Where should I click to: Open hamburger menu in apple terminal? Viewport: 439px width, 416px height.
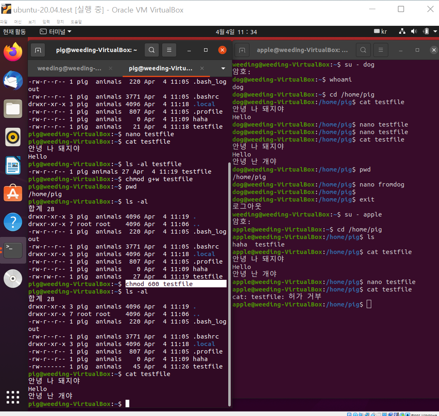381,50
